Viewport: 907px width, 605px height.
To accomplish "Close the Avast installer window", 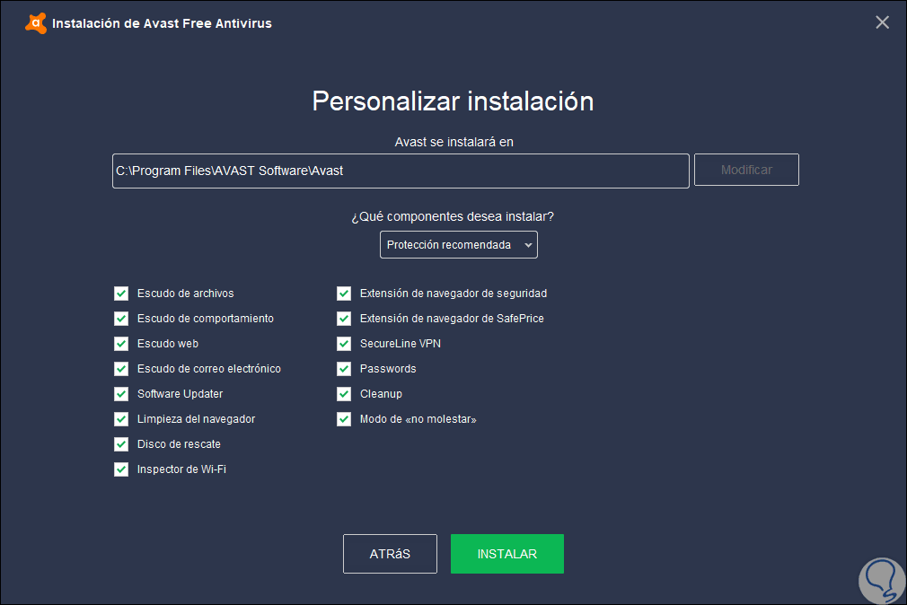I will 882,22.
